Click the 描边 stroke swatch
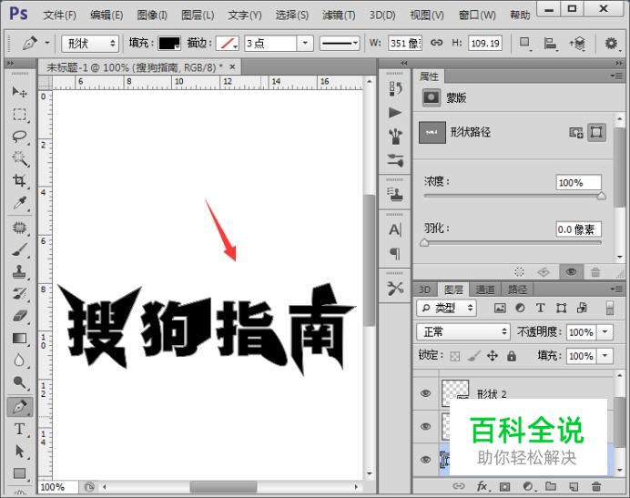The width and height of the screenshot is (630, 498). (227, 43)
